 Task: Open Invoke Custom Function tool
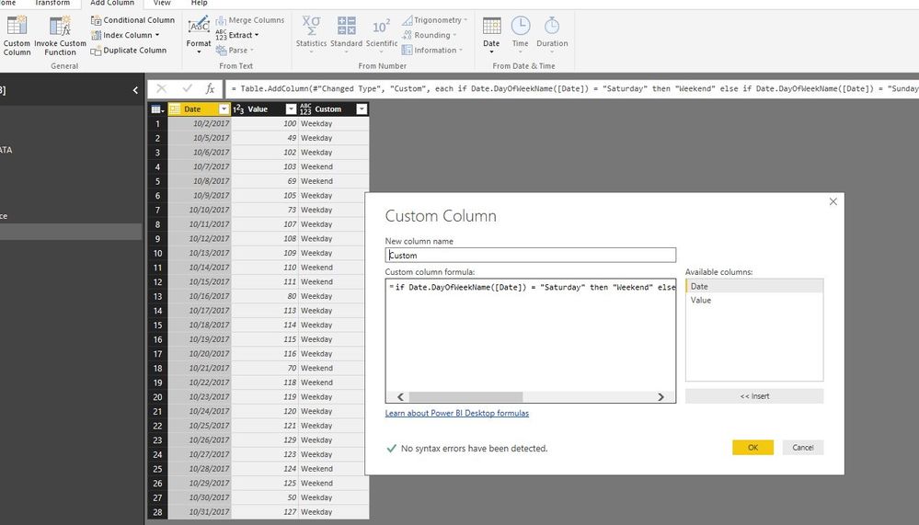coord(60,36)
